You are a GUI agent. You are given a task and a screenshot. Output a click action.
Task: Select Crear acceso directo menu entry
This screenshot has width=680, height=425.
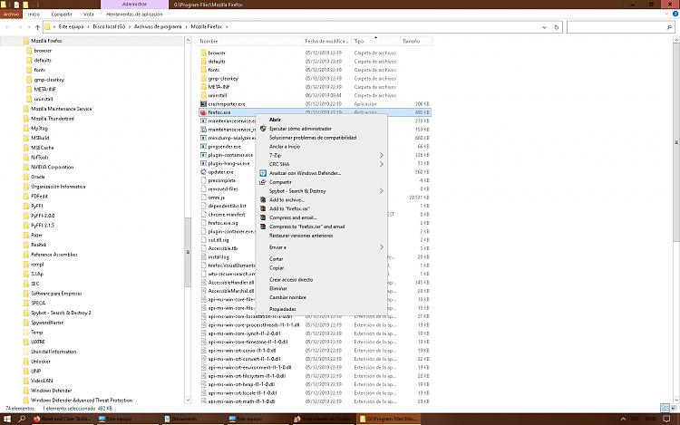(291, 279)
